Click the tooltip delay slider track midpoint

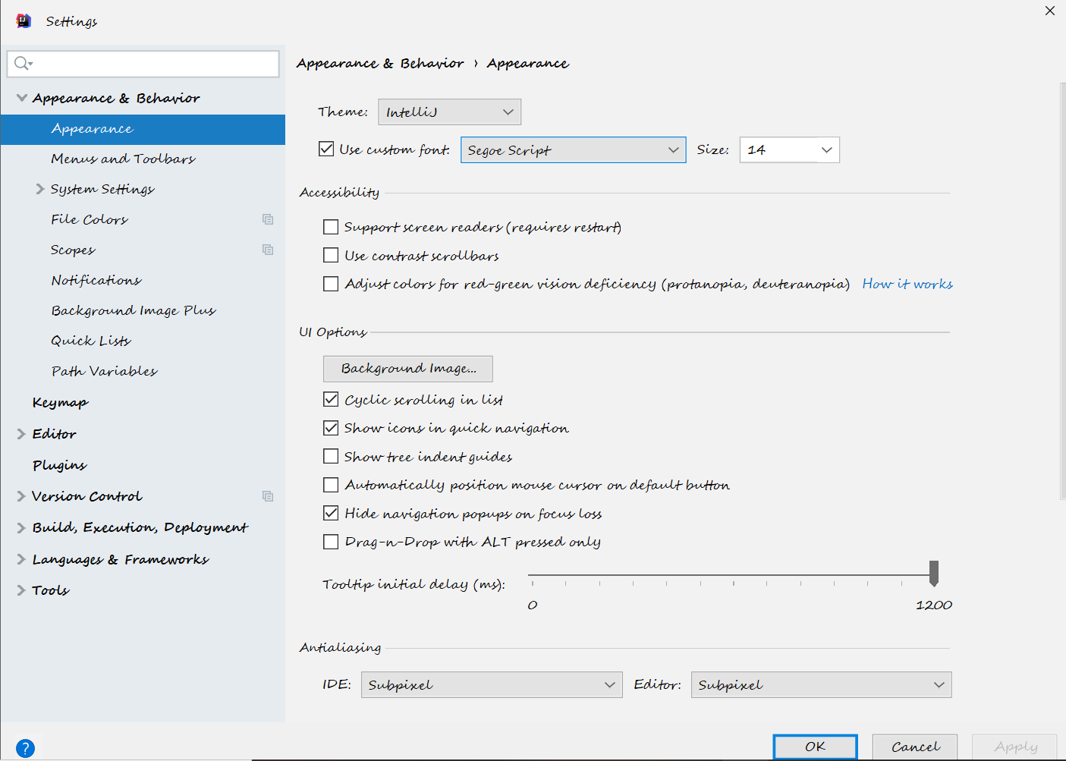[x=733, y=575]
